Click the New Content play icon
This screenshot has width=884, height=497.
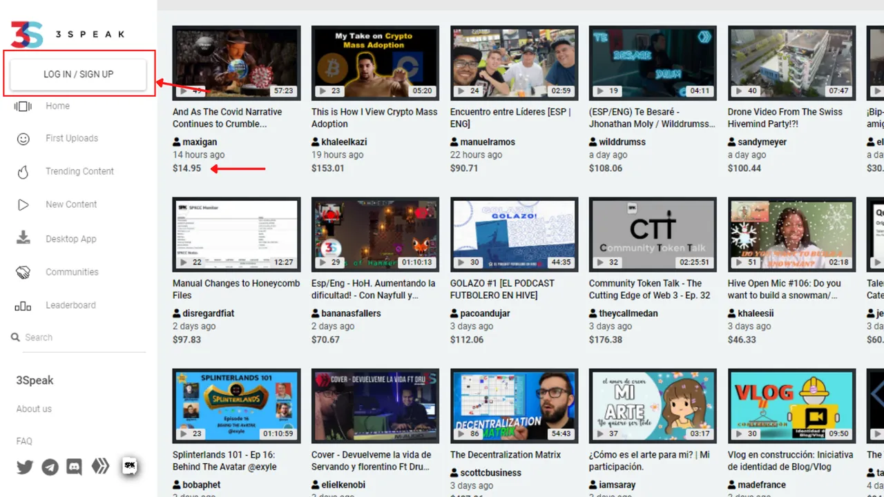23,204
